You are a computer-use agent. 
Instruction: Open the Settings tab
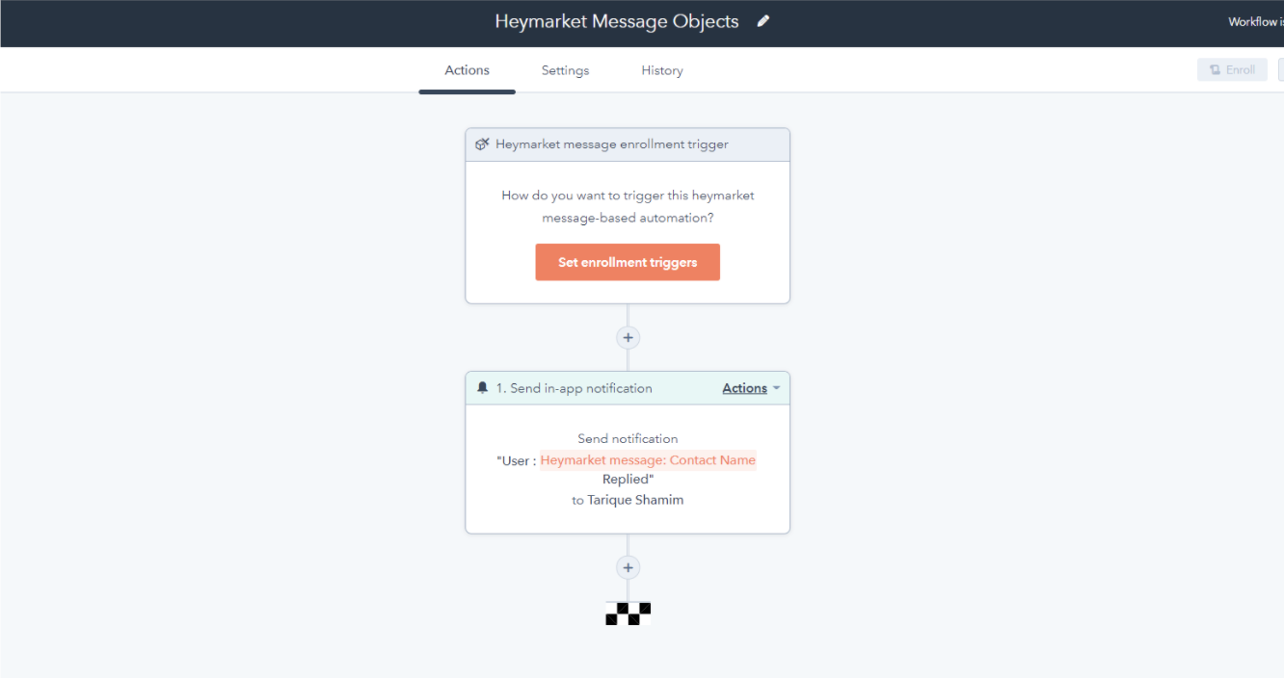tap(565, 70)
